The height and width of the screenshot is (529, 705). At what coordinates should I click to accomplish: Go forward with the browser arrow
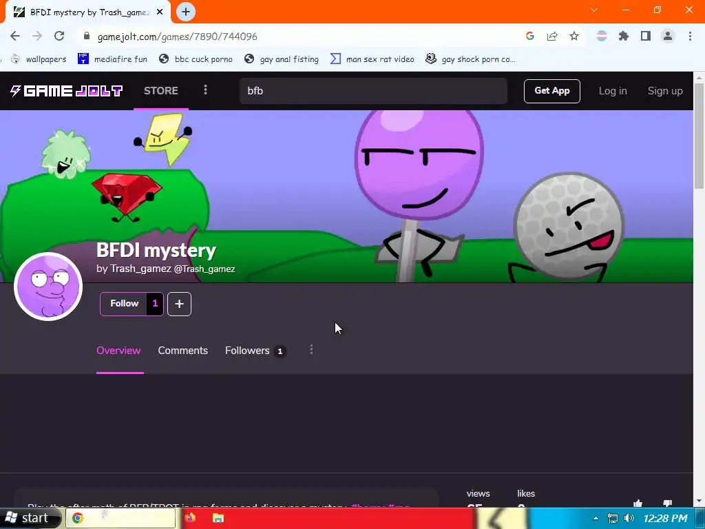37,36
